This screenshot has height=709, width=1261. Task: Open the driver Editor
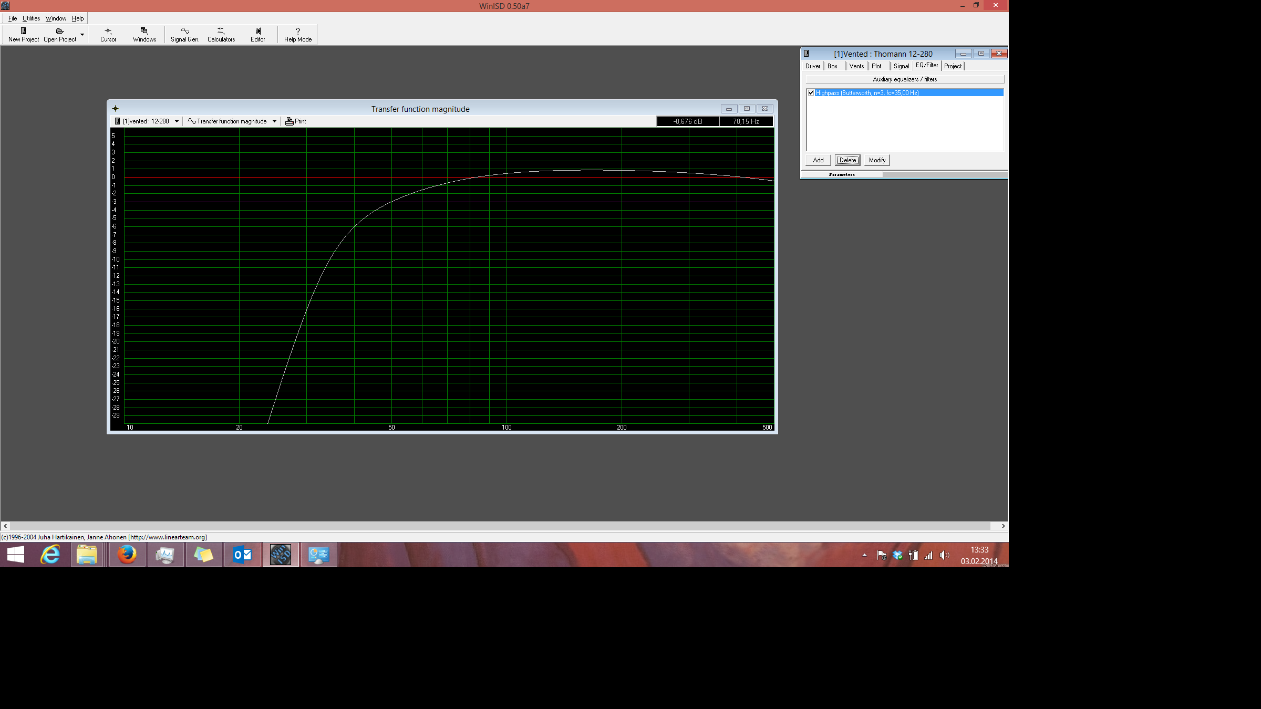coord(257,35)
